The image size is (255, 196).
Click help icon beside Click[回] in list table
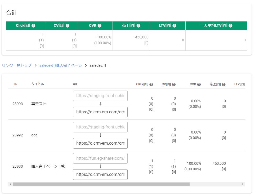(x=151, y=84)
